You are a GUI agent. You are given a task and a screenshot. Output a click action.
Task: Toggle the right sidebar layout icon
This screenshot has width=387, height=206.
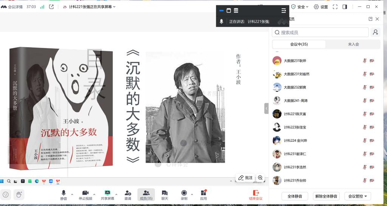point(345,7)
